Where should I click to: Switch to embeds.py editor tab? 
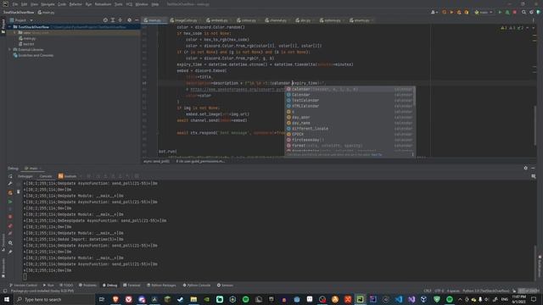[217, 20]
